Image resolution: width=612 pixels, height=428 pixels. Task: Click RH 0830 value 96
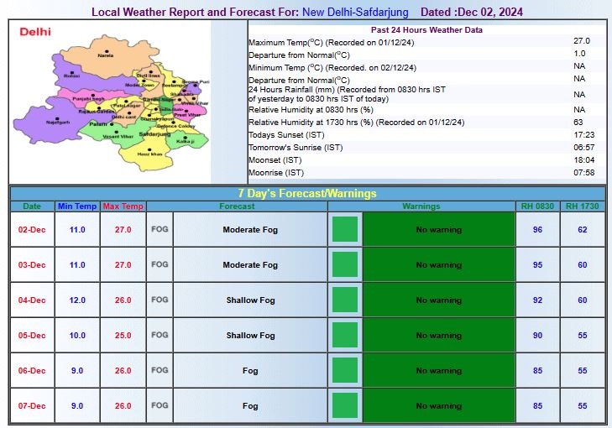537,229
